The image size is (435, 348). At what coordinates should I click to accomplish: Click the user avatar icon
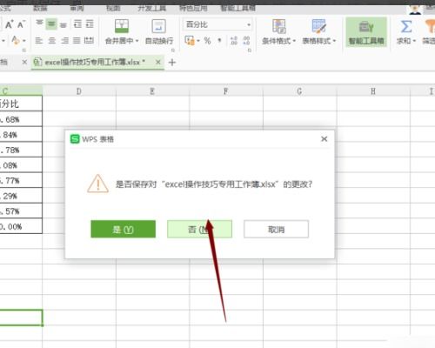pyautogui.click(x=415, y=9)
